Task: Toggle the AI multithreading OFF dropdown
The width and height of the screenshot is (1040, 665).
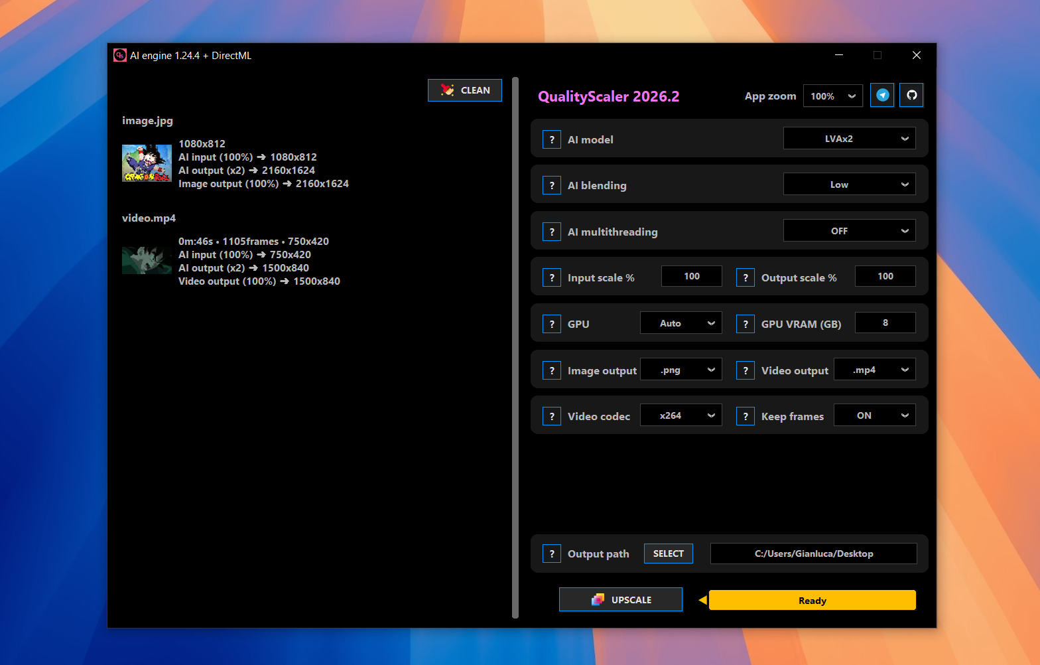Action: point(849,231)
